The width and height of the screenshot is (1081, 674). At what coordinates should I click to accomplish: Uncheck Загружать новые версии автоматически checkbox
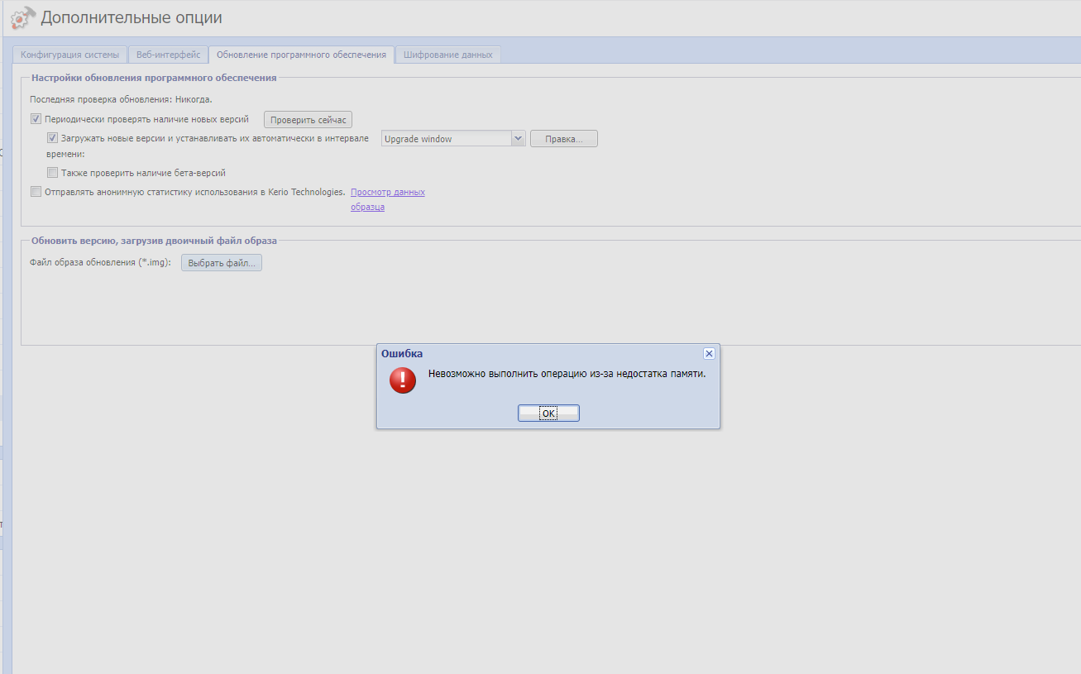52,138
